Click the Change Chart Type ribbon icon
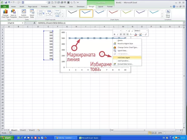Image resolution: width=187 pixels, height=140 pixels. [x=5, y=14]
